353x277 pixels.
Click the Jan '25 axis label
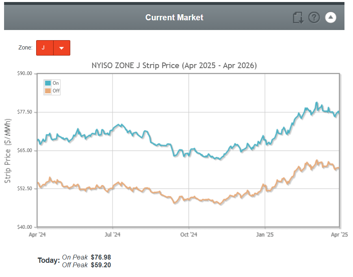(x=266, y=234)
